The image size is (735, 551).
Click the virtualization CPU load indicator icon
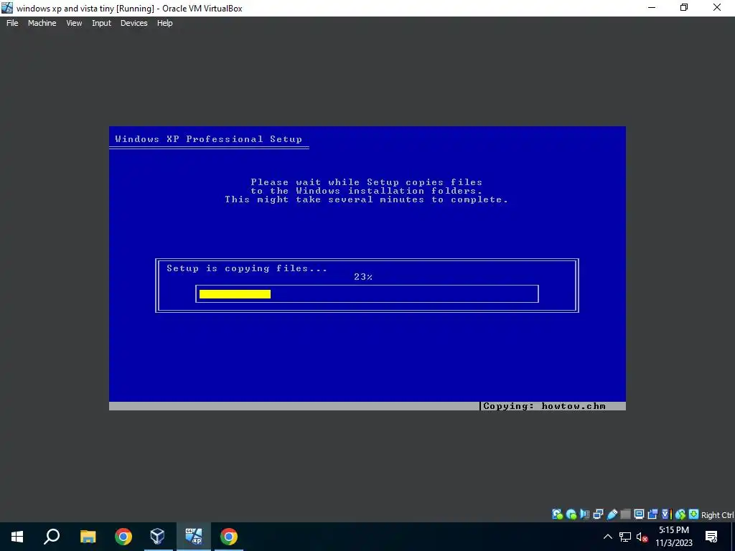pos(667,514)
